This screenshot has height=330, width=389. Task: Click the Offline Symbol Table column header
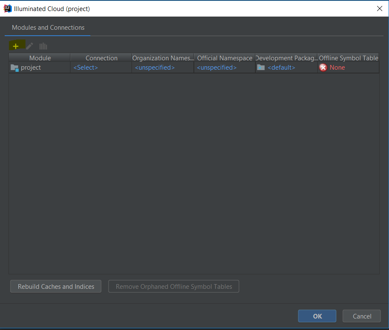click(348, 58)
